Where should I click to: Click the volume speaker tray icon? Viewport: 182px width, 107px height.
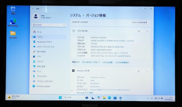click(159, 98)
